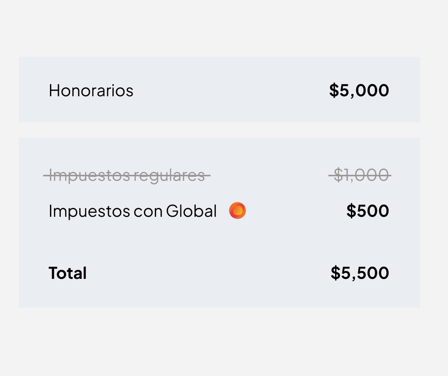Click the word Global beside the orange logo
The height and width of the screenshot is (376, 448).
pos(191,211)
